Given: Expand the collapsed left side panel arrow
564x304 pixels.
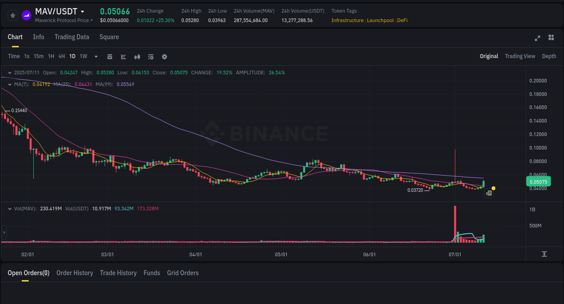Looking at the screenshot, I should point(4,232).
